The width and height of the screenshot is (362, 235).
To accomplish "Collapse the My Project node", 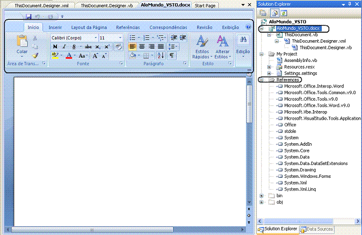I will (262, 54).
